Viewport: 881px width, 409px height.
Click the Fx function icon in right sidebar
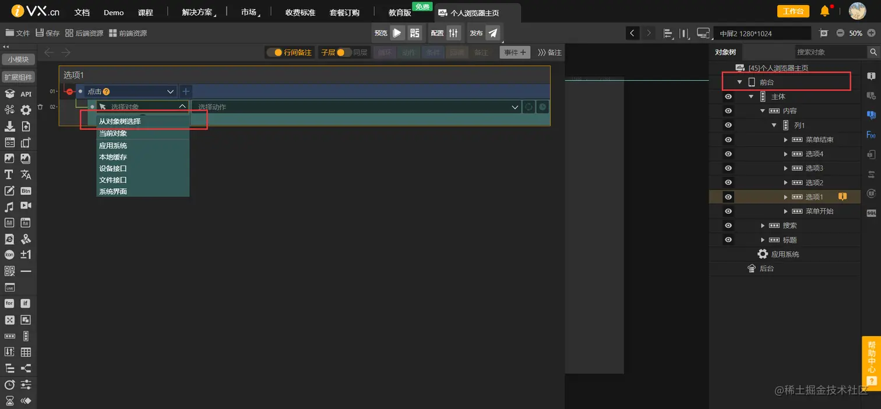[871, 135]
